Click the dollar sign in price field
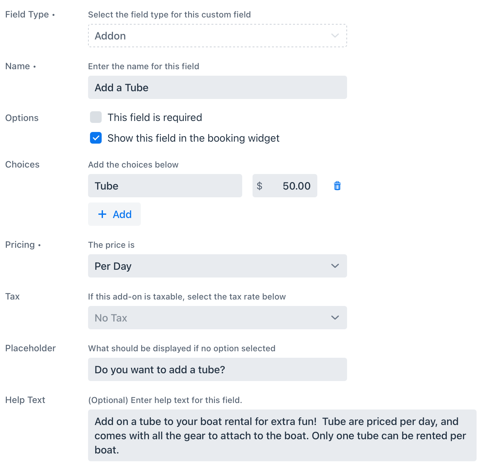 tap(259, 186)
